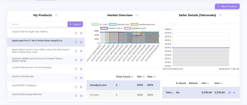Toggle n11.com legend series

coord(100,25)
